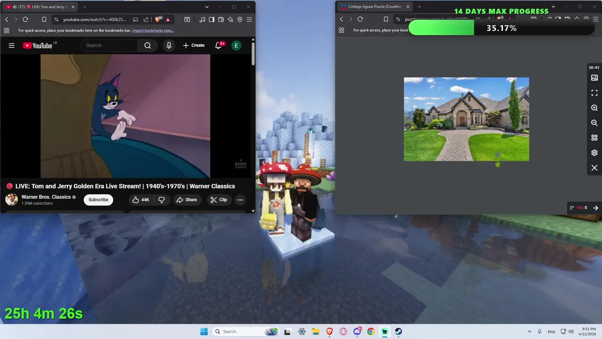The width and height of the screenshot is (602, 339).
Task: Zoom in on the jigsaw puzzle
Action: 594,108
